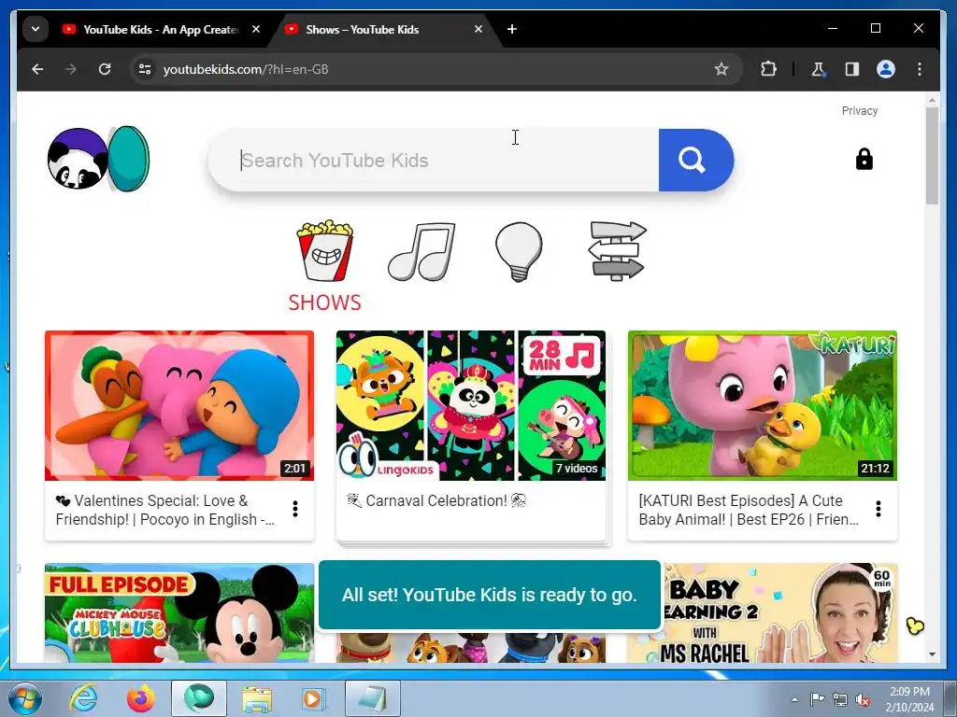Viewport: 957px width, 717px height.
Task: Click the All set YouTube Kids notification
Action: click(x=490, y=595)
